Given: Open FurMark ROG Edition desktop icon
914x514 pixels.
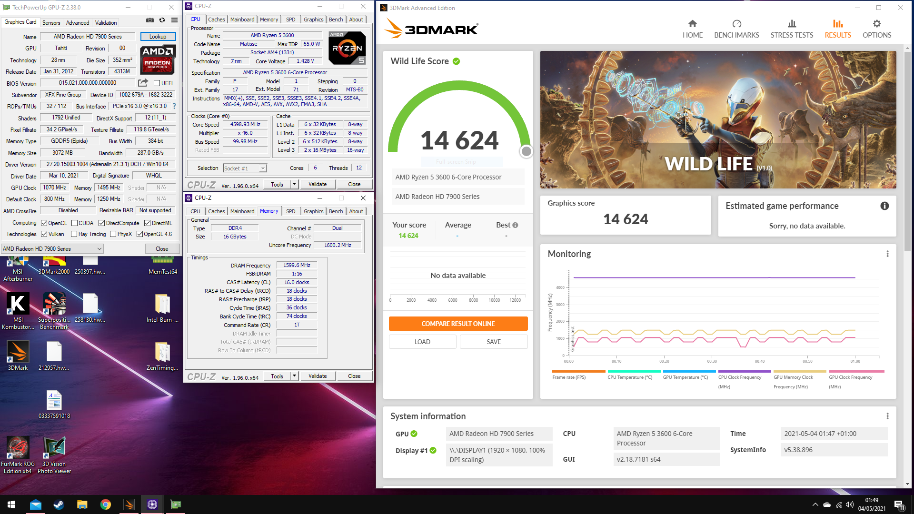Looking at the screenshot, I should tap(18, 455).
